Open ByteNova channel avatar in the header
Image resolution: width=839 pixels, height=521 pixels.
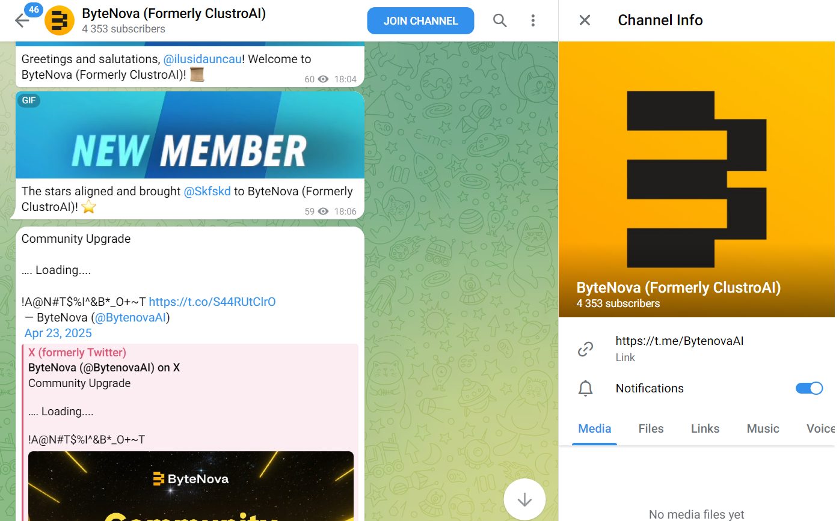pyautogui.click(x=60, y=20)
